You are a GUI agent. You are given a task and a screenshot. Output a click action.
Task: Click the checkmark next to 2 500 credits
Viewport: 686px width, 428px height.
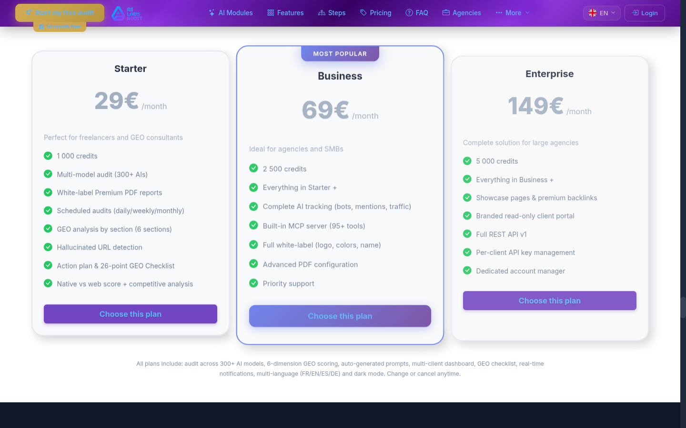coord(253,168)
